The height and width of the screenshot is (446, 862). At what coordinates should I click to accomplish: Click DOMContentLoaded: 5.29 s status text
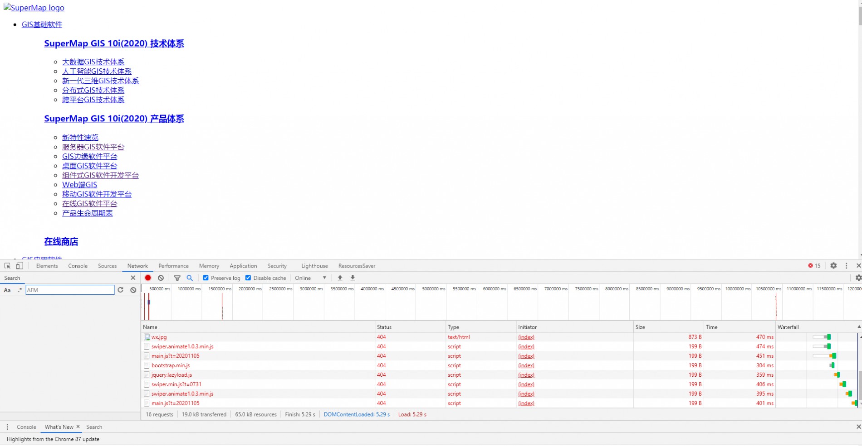point(357,414)
